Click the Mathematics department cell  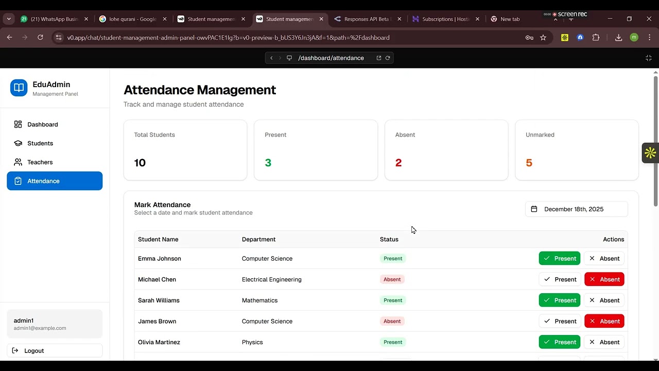point(259,300)
